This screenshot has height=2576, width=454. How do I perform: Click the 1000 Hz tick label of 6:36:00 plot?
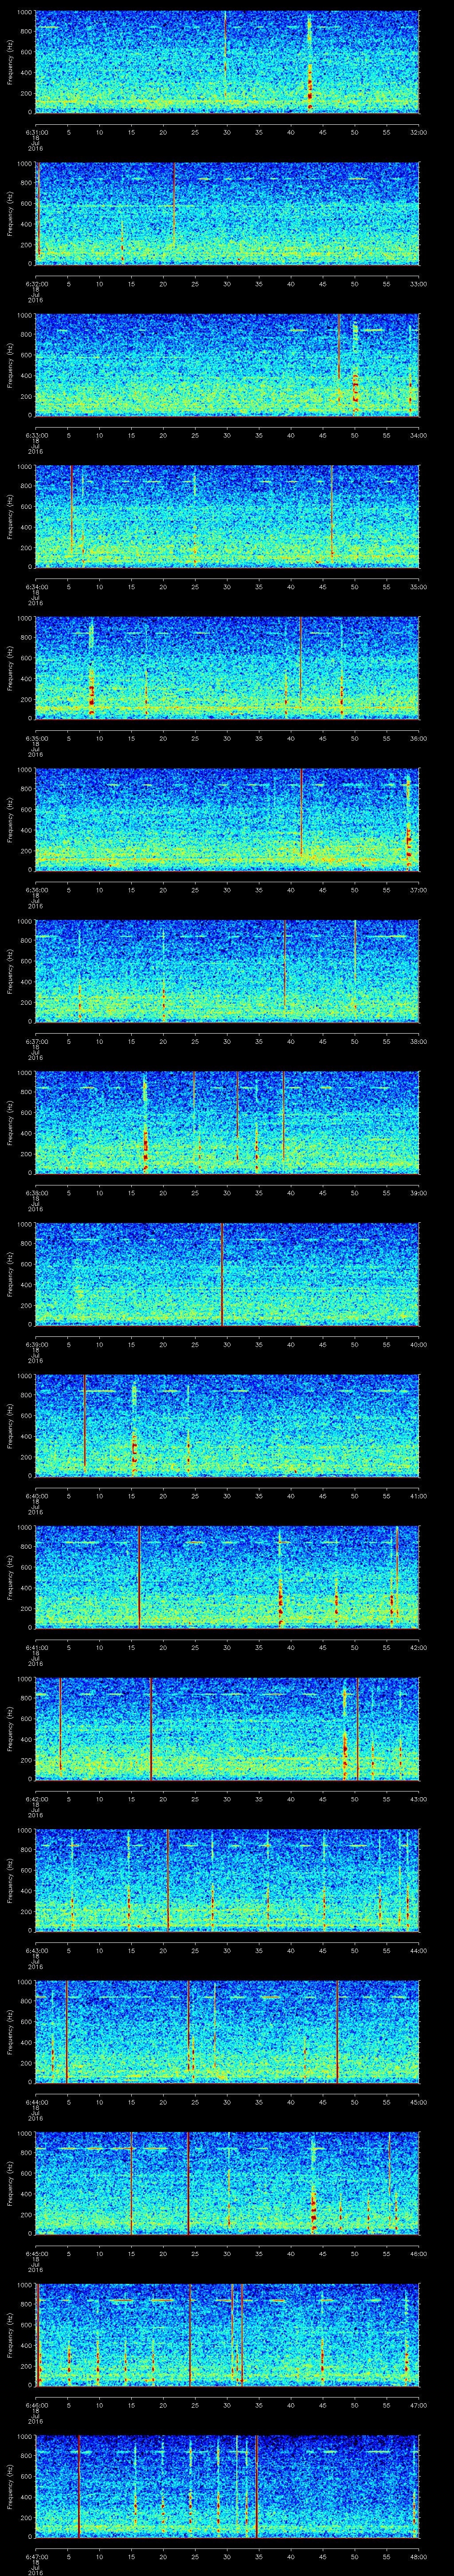click(x=24, y=770)
